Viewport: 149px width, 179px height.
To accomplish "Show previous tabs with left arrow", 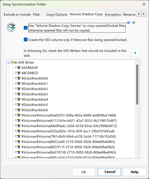I will click(x=139, y=14).
